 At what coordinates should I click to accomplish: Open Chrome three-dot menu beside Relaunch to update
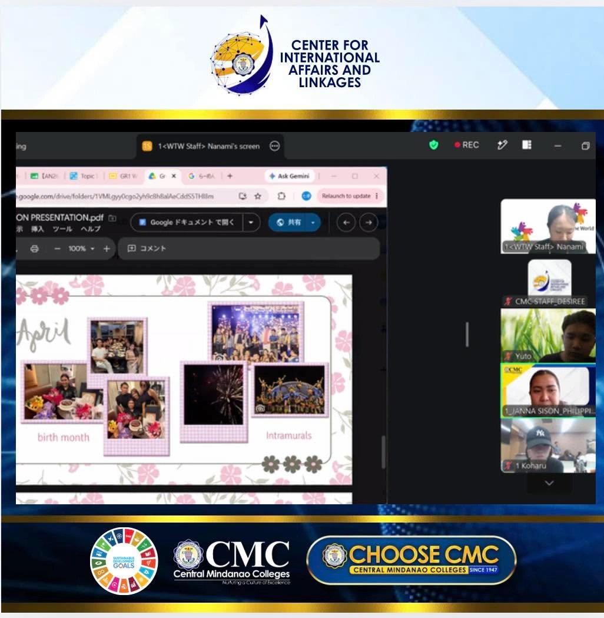377,196
